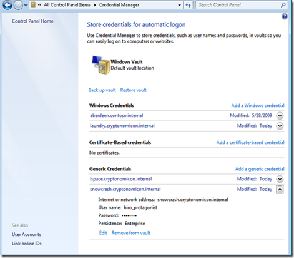Click the No certificates text
The width and height of the screenshot is (294, 258).
[104, 153]
